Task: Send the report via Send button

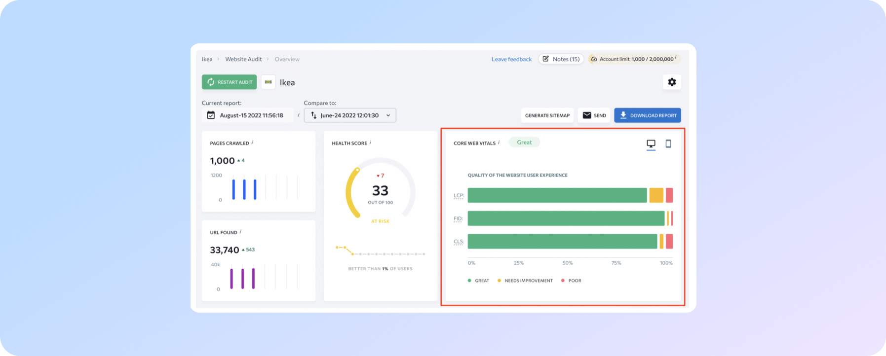Action: coord(594,115)
